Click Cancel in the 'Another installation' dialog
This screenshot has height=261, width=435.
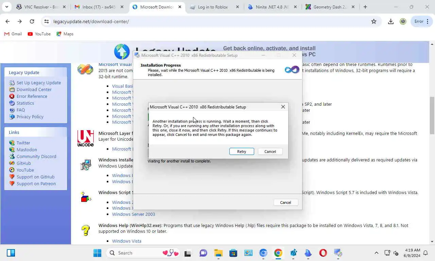[270, 152]
